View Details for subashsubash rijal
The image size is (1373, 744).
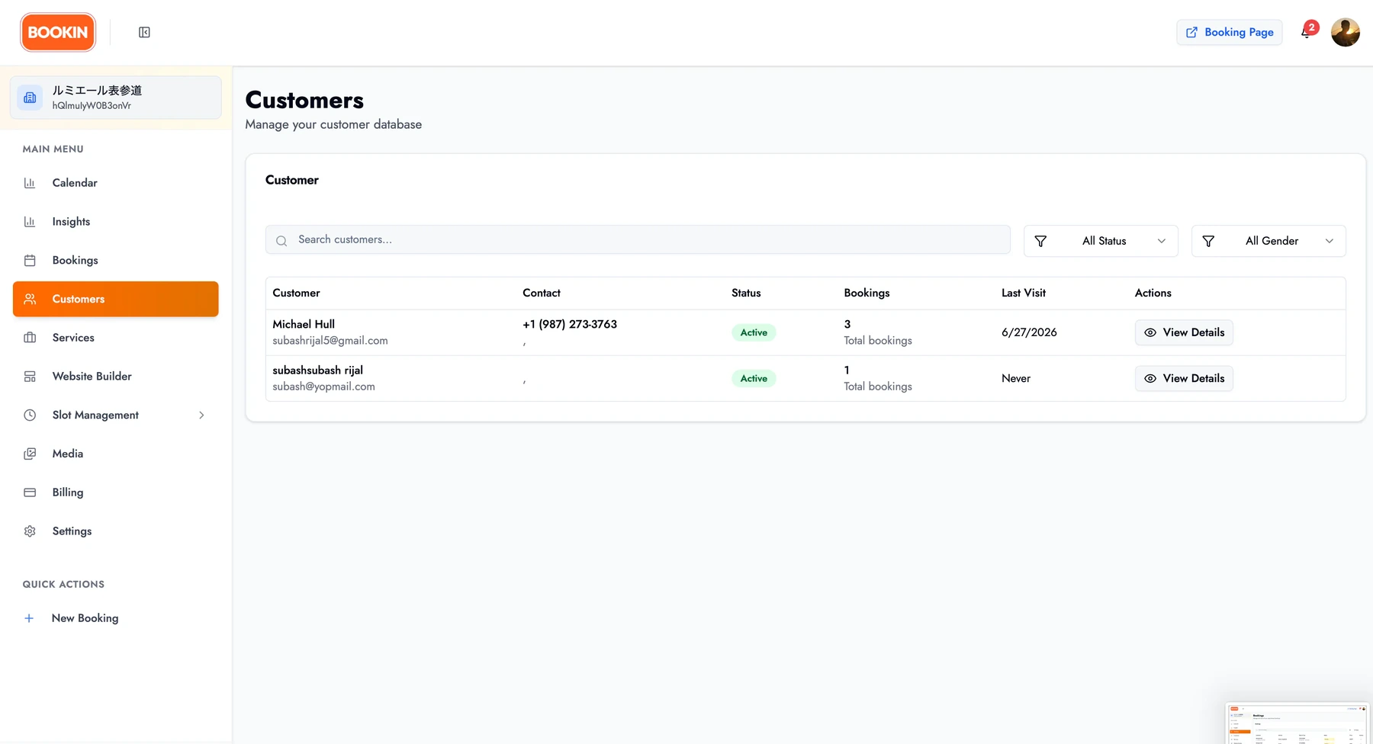[1184, 378]
